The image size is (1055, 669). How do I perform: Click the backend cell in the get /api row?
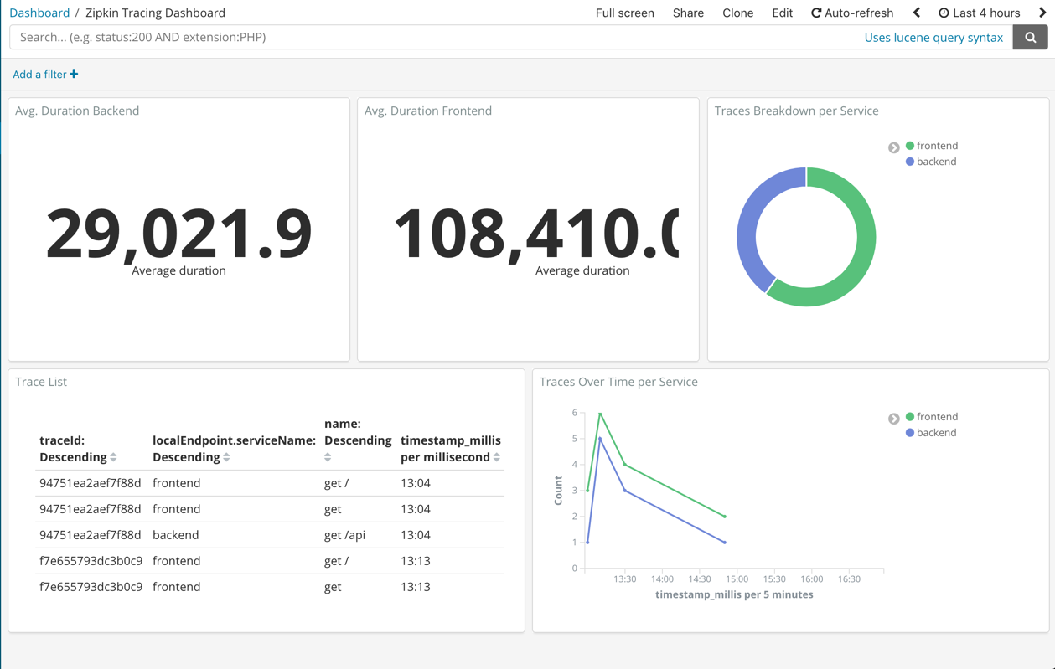(176, 535)
